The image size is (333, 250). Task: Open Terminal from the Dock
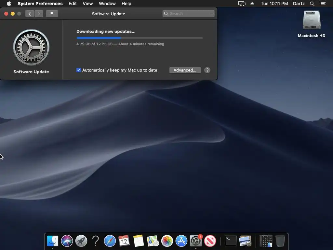pyautogui.click(x=231, y=241)
